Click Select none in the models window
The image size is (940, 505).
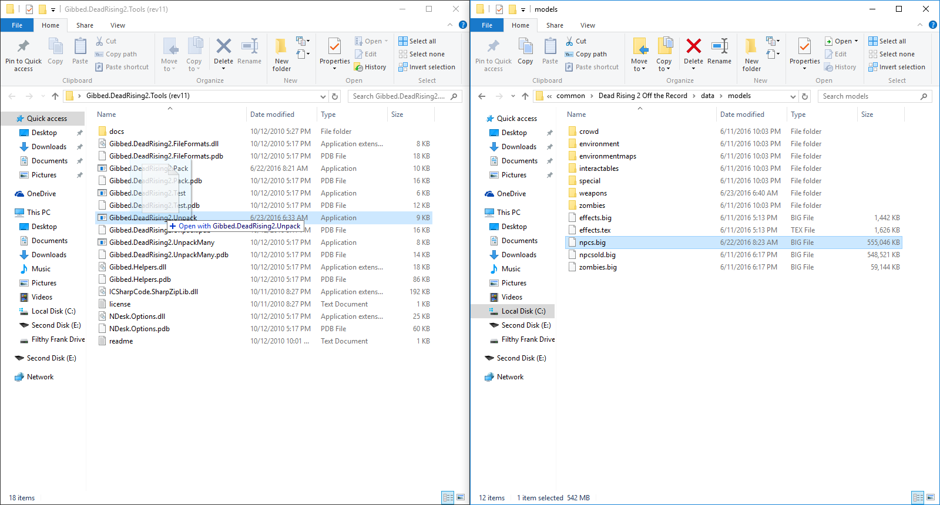pos(891,54)
